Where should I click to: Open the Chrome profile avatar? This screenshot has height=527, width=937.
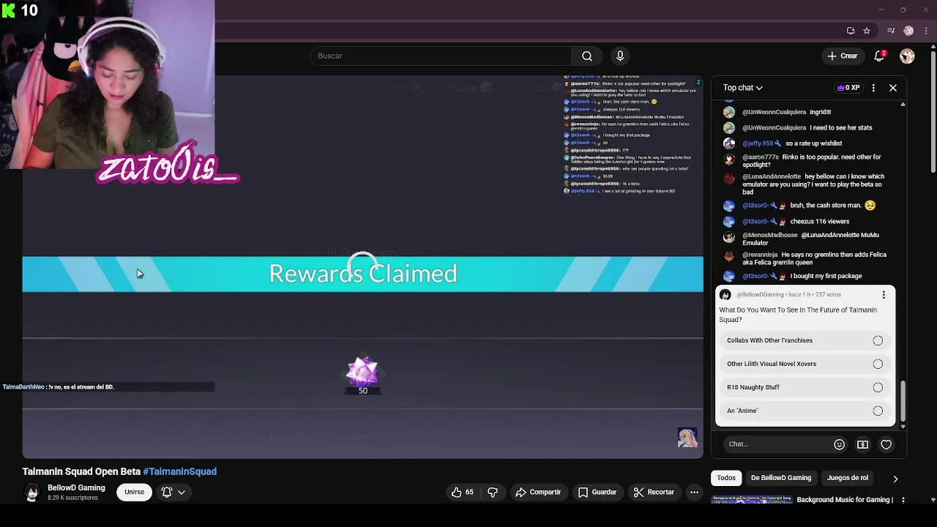tap(908, 31)
